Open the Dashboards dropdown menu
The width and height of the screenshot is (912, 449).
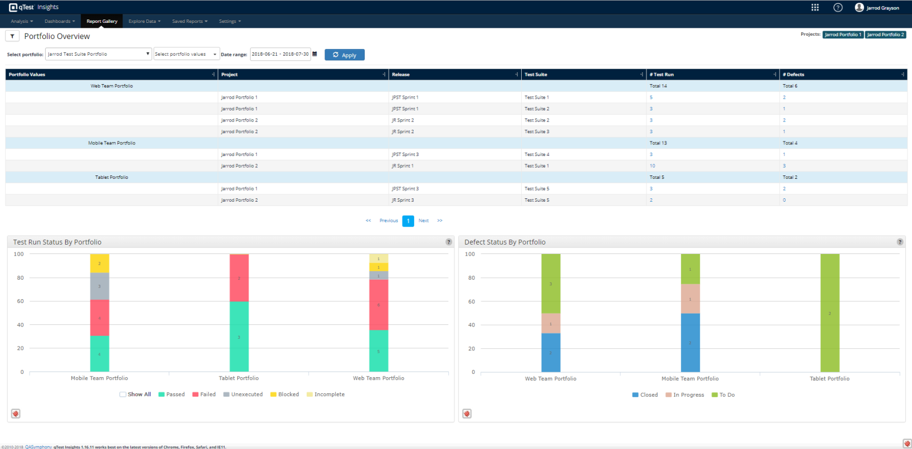pos(60,21)
